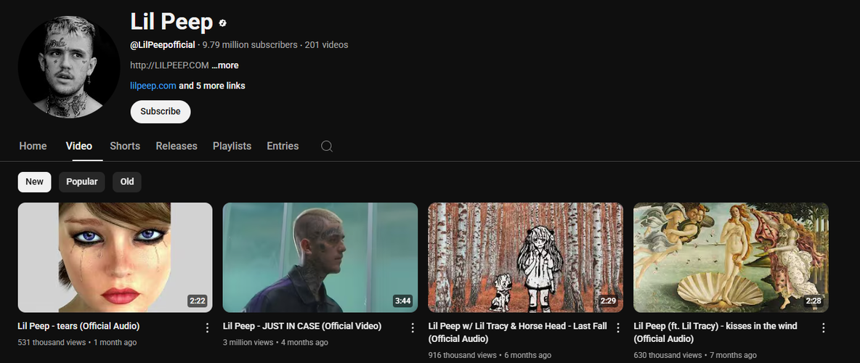Expand channel description with ...more
The image size is (860, 363).
point(225,65)
